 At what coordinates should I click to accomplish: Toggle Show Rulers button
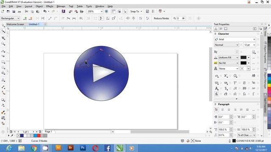pyautogui.click(x=113, y=11)
